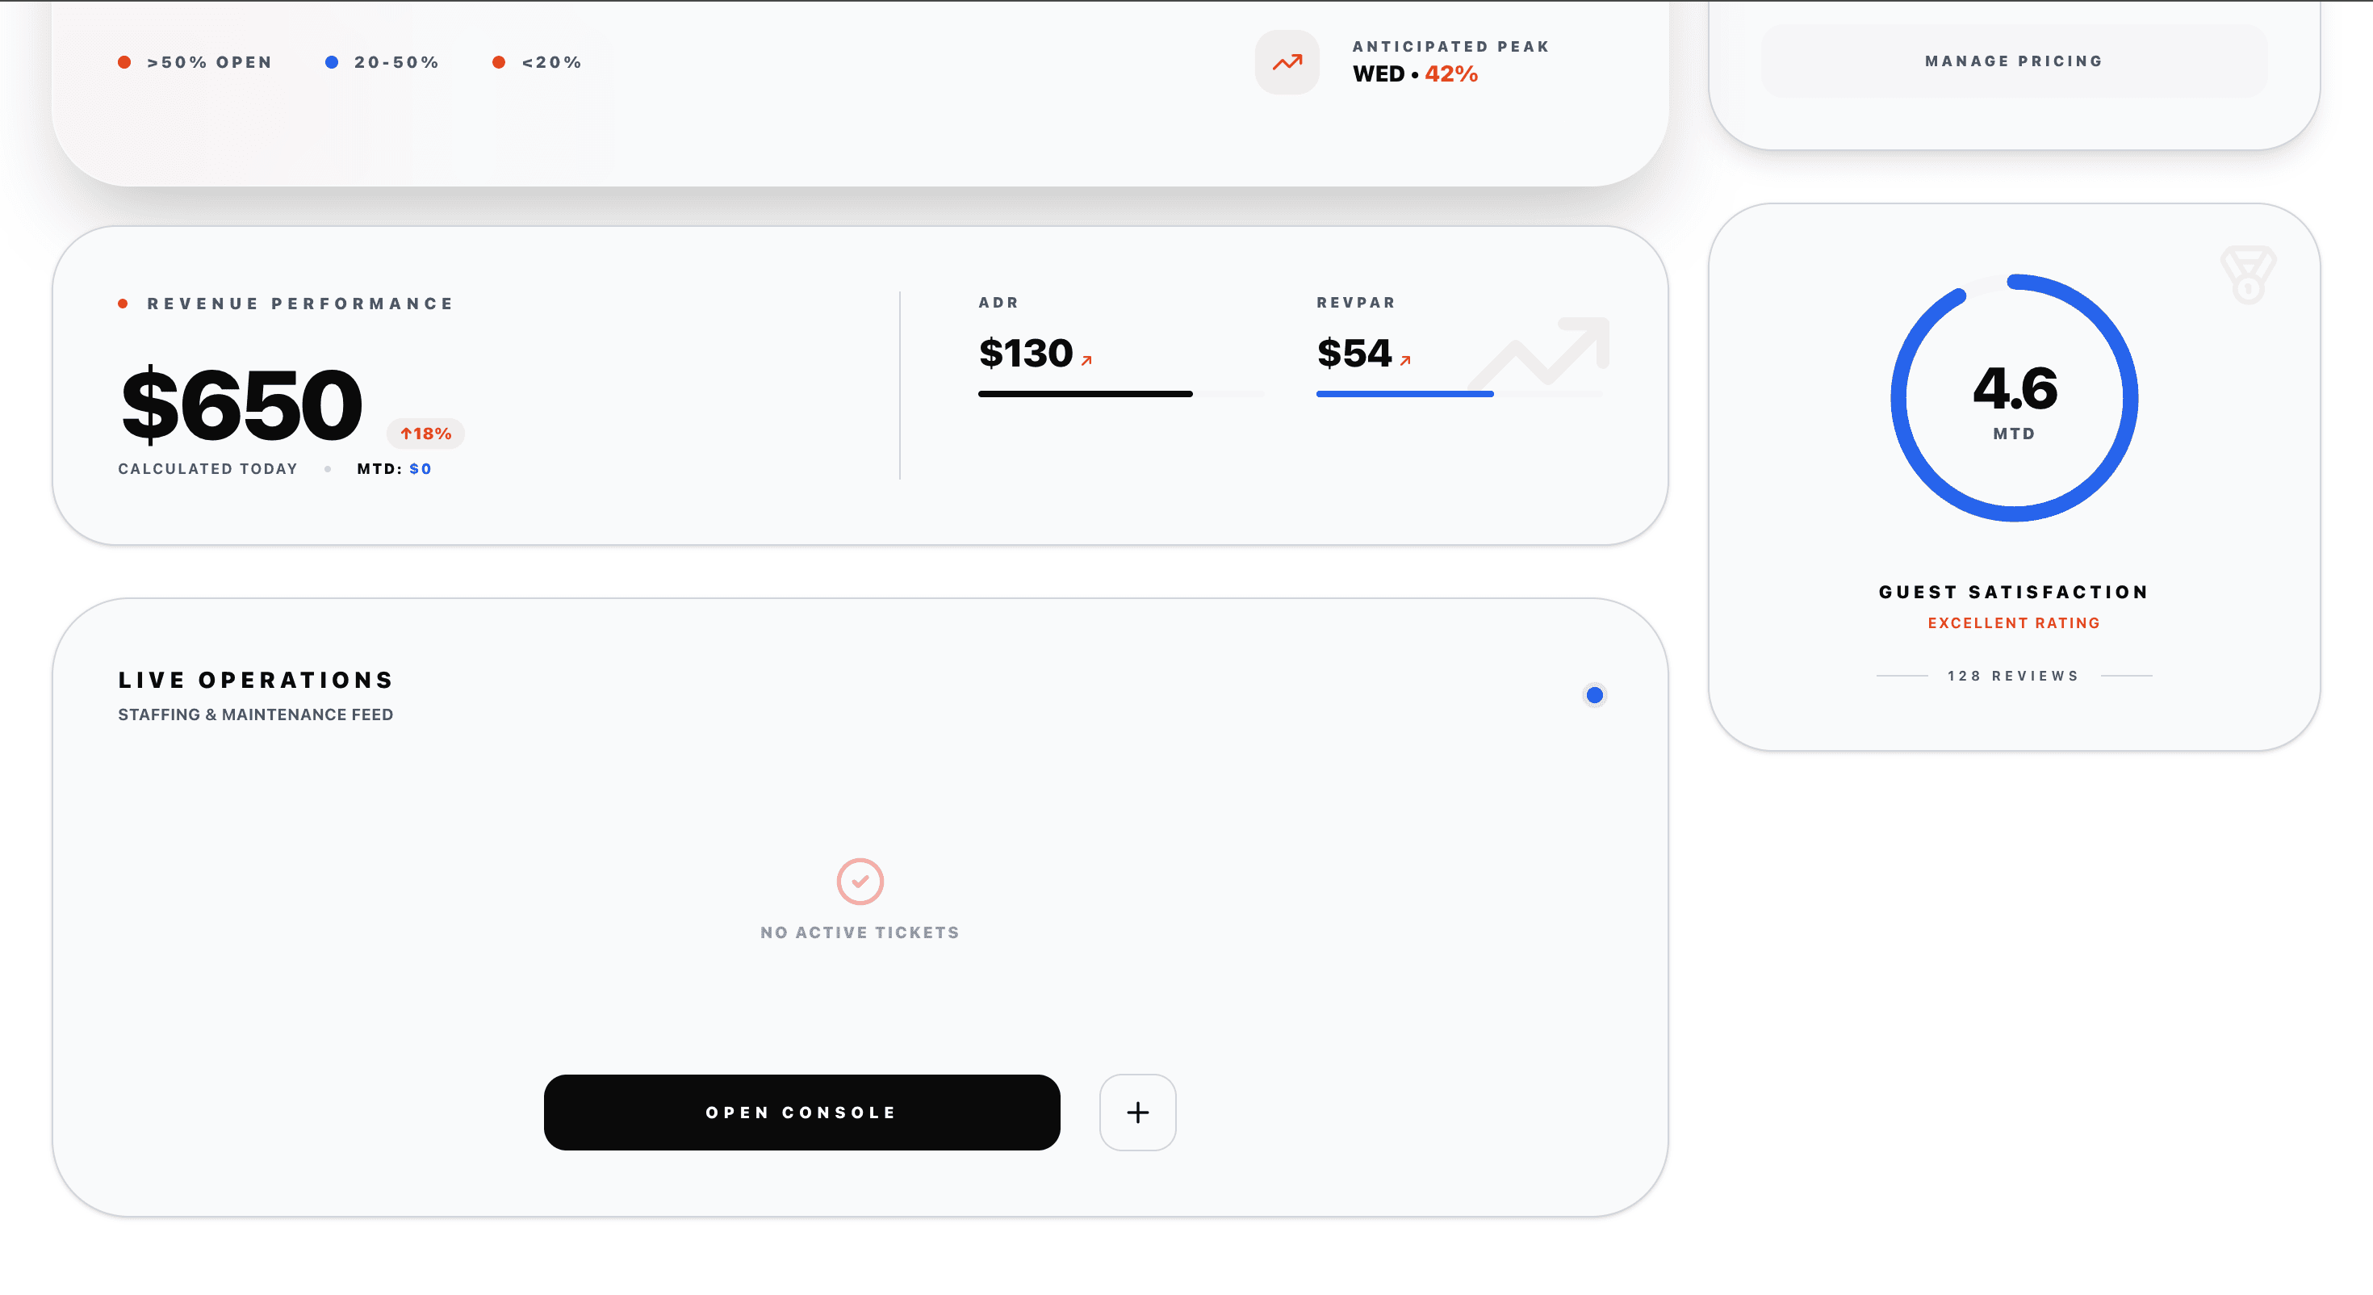Image resolution: width=2373 pixels, height=1295 pixels.
Task: Click the 18% increase badge
Action: (425, 434)
